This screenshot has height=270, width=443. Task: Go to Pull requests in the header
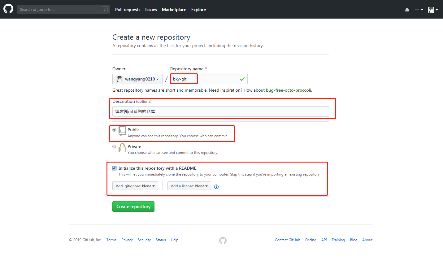pos(128,10)
